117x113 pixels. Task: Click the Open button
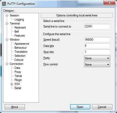coord(80,107)
